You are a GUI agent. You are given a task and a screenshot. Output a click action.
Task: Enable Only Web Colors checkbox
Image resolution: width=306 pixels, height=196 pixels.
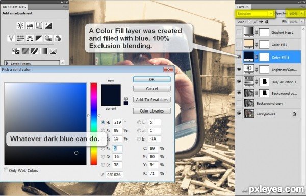tap(6, 170)
